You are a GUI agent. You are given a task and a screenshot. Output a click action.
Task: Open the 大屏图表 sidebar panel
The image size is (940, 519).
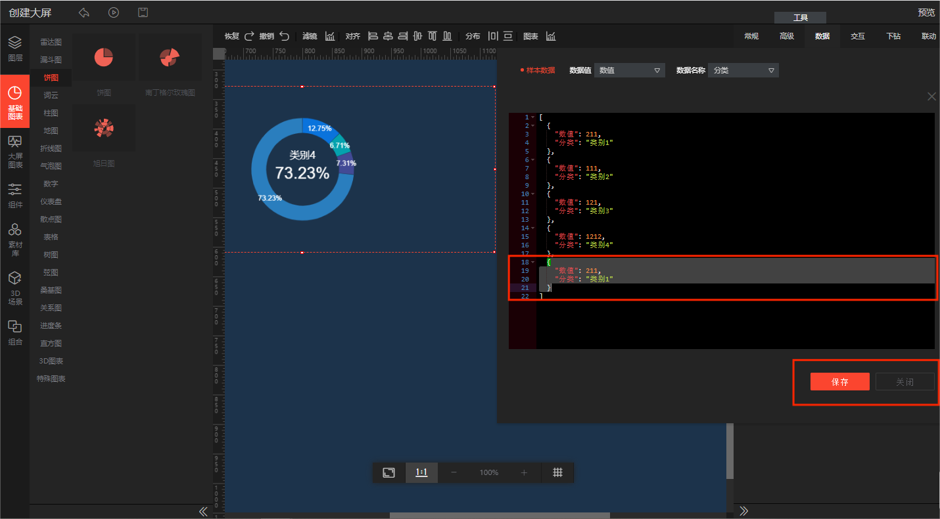coord(15,152)
